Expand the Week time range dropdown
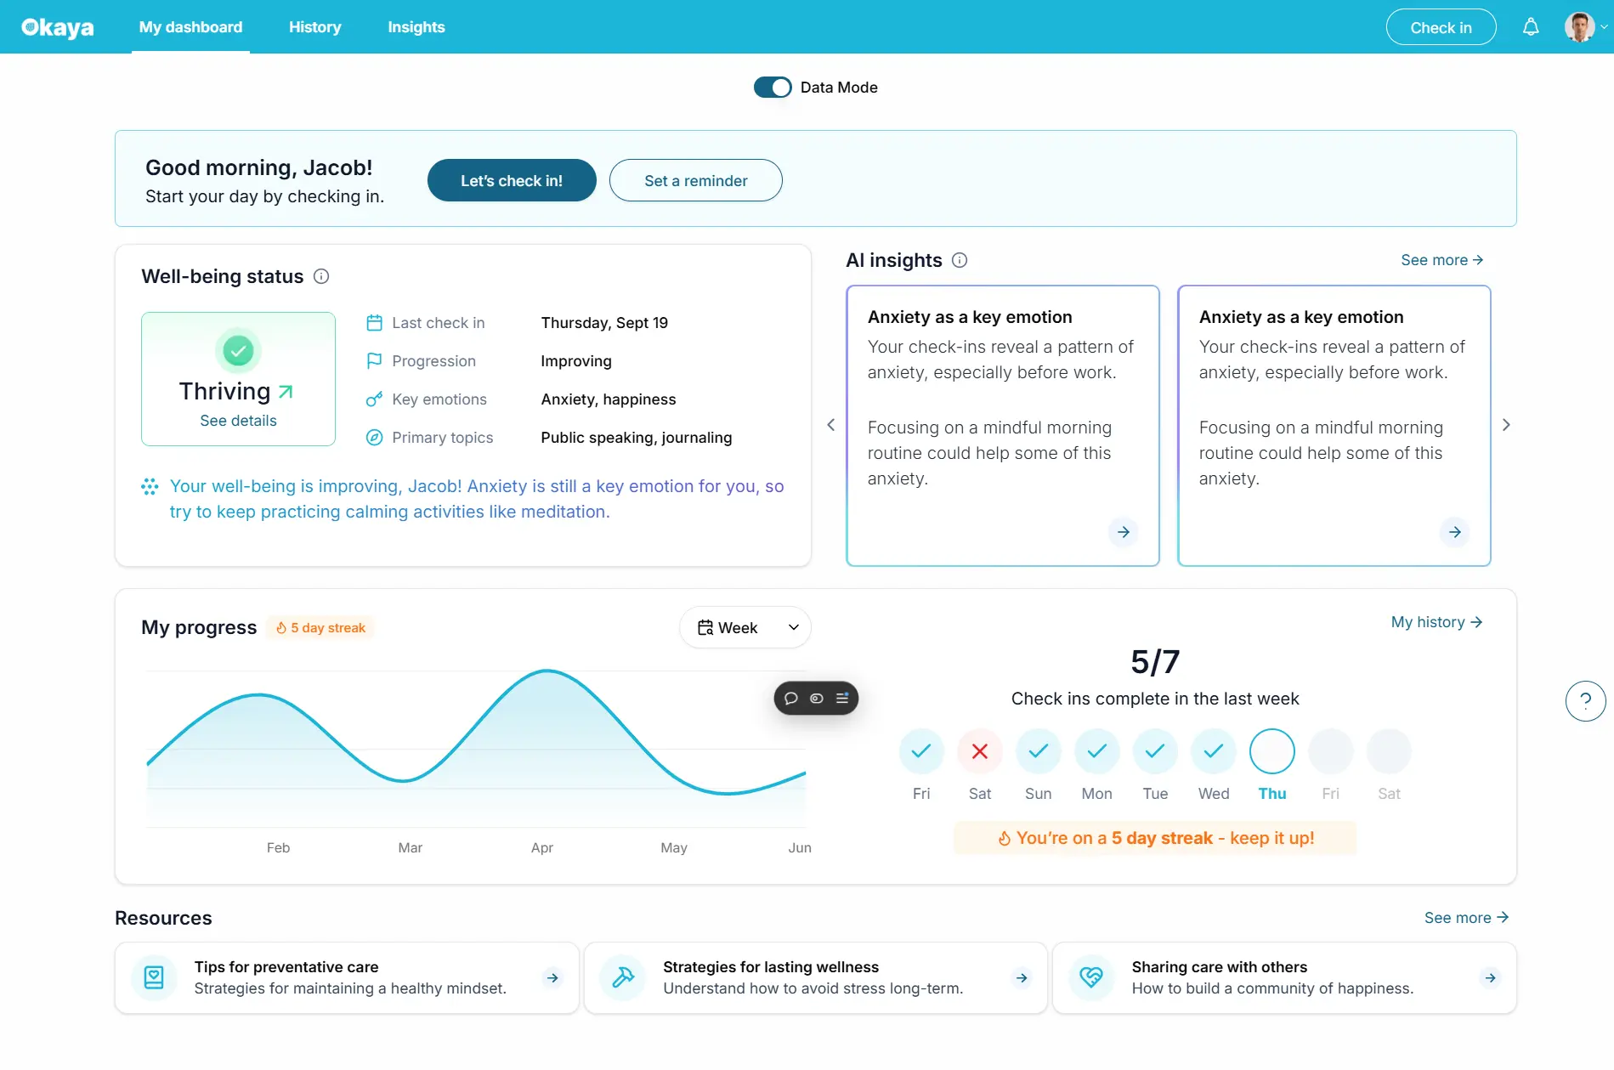 (x=745, y=627)
